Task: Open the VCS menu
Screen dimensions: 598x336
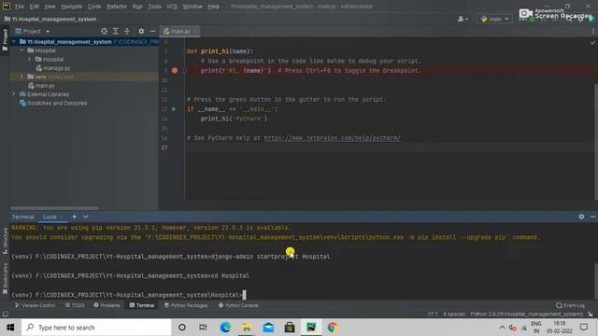Action: pyautogui.click(x=172, y=7)
